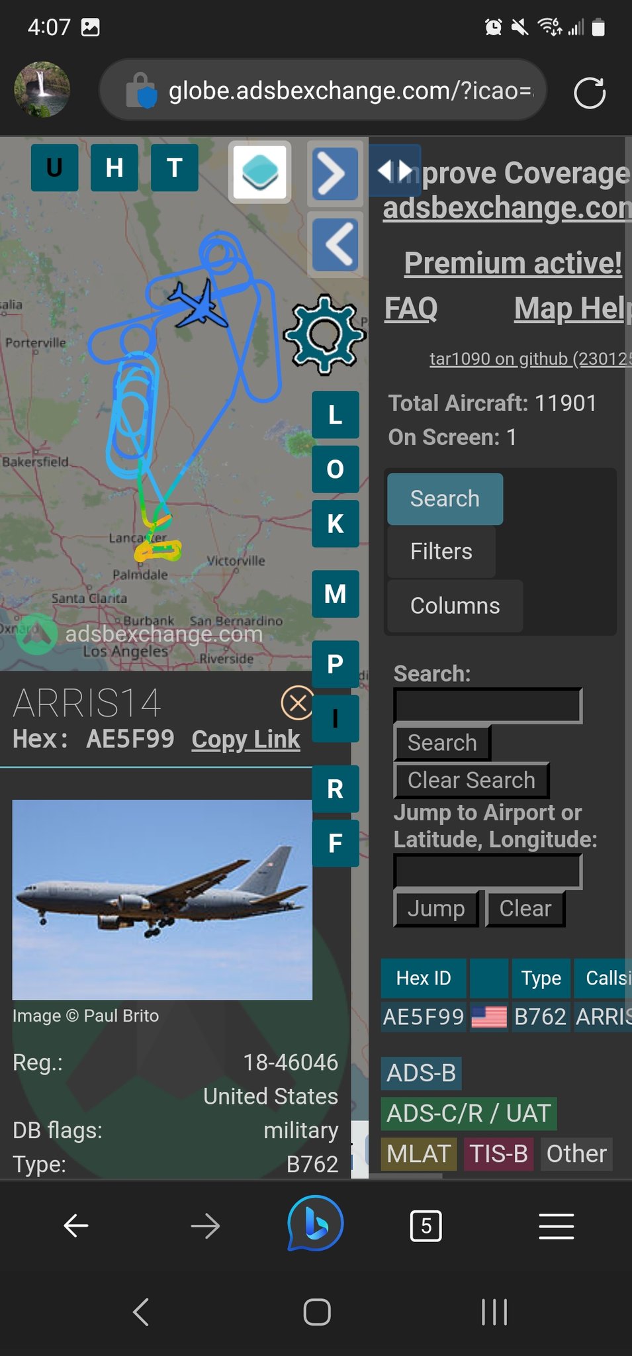
Task: Close the ARRIS14 aircraft info panel
Action: (298, 702)
